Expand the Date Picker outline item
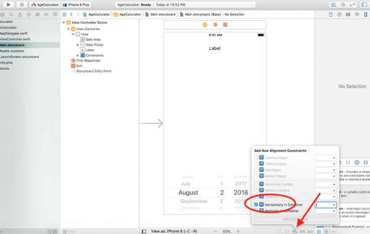 tap(78, 44)
